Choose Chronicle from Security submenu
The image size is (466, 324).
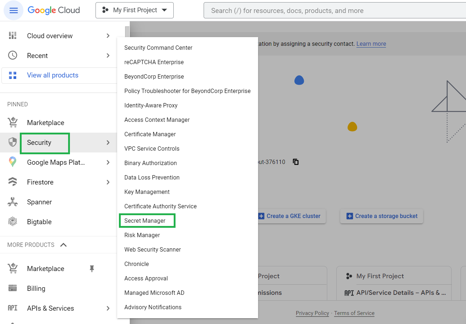pos(137,264)
